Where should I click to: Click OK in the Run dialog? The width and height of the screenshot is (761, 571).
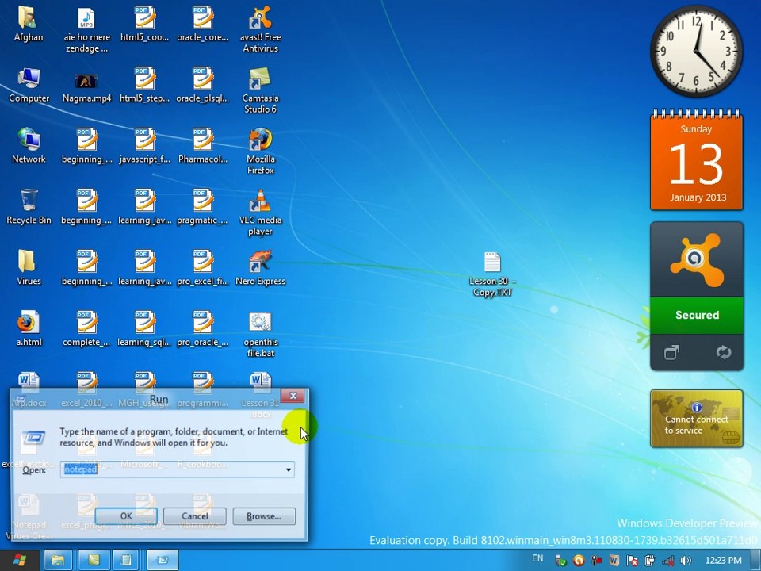click(x=126, y=516)
